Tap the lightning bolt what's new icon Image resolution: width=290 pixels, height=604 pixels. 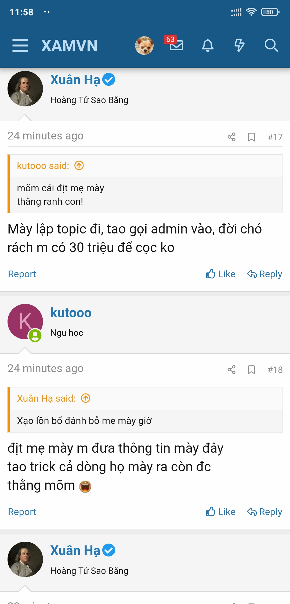coord(239,45)
